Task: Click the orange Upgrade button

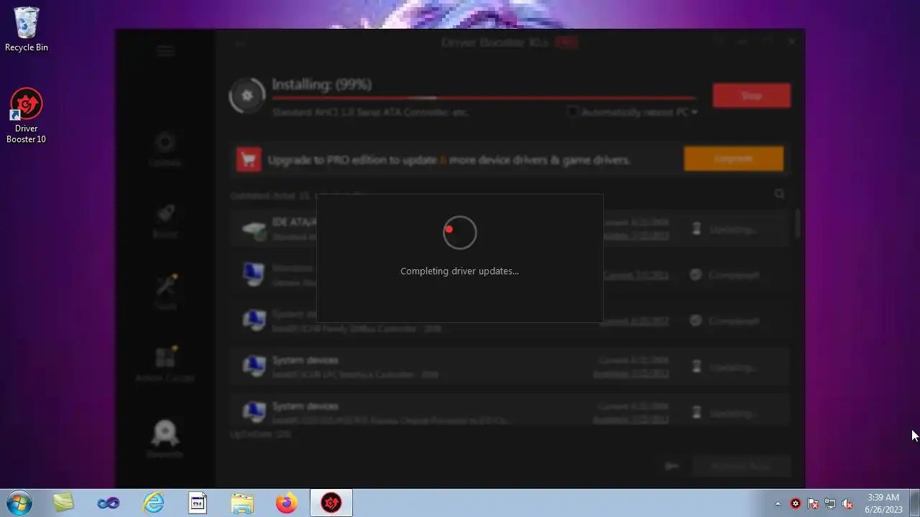Action: point(734,159)
